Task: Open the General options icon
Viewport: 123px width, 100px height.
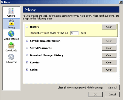Action: pyautogui.click(x=11, y=11)
